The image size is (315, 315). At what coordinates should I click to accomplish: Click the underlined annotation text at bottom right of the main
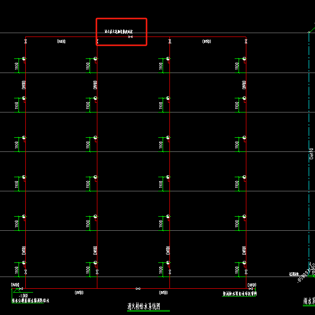pos(240,294)
